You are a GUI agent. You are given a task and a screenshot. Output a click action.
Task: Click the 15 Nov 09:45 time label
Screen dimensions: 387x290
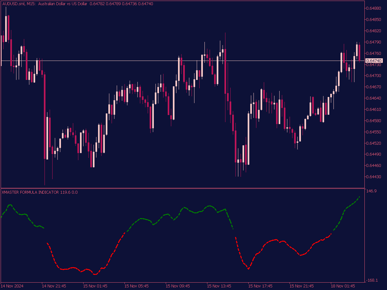click(178, 286)
